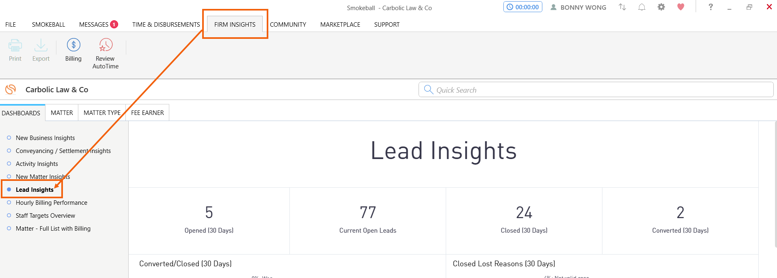Click the Opened (30 Days) count 5
This screenshot has width=777, height=278.
coord(209,212)
